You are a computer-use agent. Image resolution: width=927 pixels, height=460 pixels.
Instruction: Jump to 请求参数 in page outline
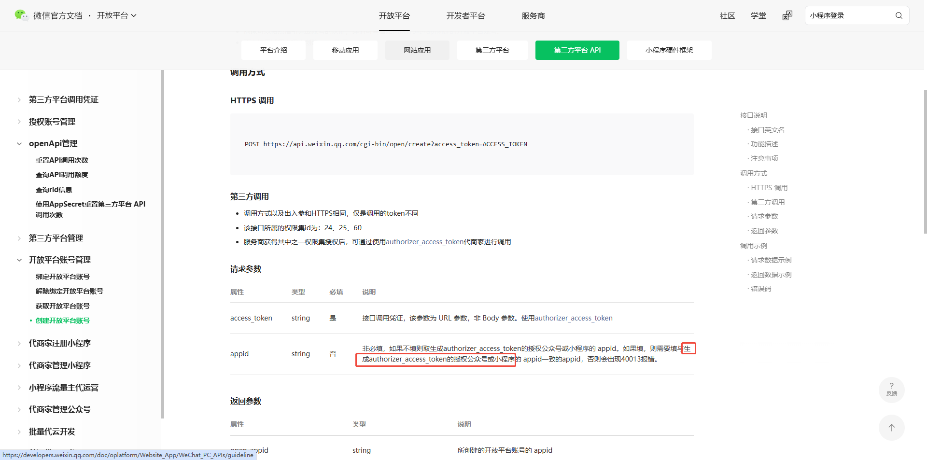(764, 216)
